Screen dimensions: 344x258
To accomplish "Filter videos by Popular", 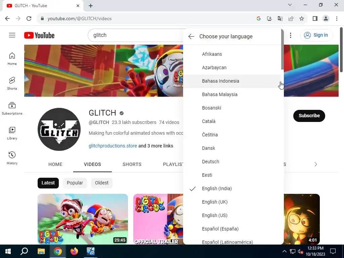I will click(75, 183).
